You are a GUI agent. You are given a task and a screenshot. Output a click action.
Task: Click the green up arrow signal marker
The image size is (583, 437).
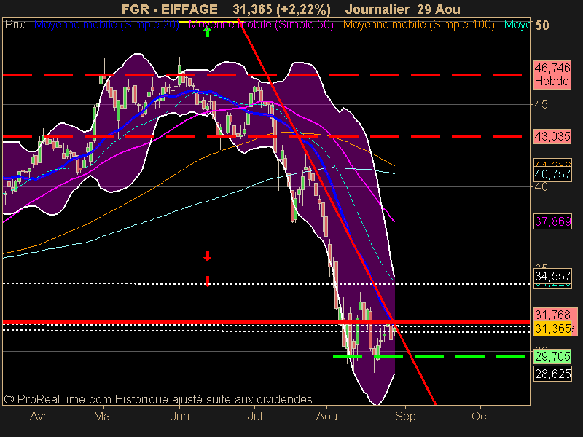tap(208, 32)
